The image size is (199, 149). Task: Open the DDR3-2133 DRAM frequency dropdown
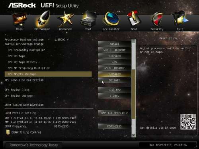[x=114, y=126]
